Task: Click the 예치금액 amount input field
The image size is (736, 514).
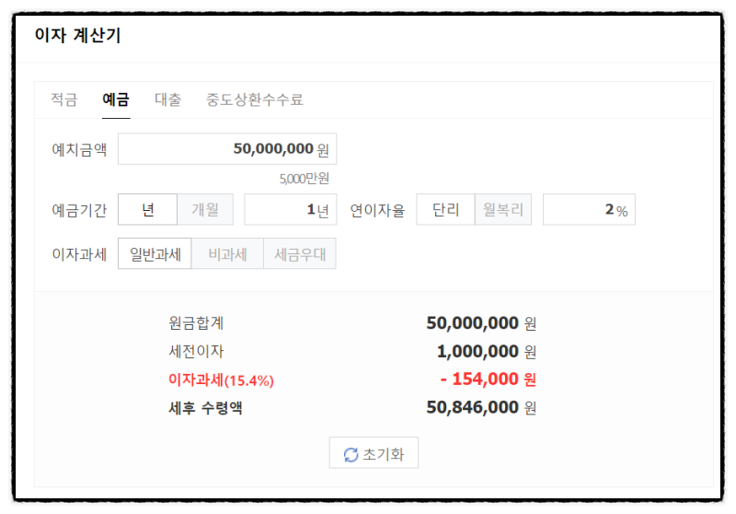Action: click(x=226, y=148)
